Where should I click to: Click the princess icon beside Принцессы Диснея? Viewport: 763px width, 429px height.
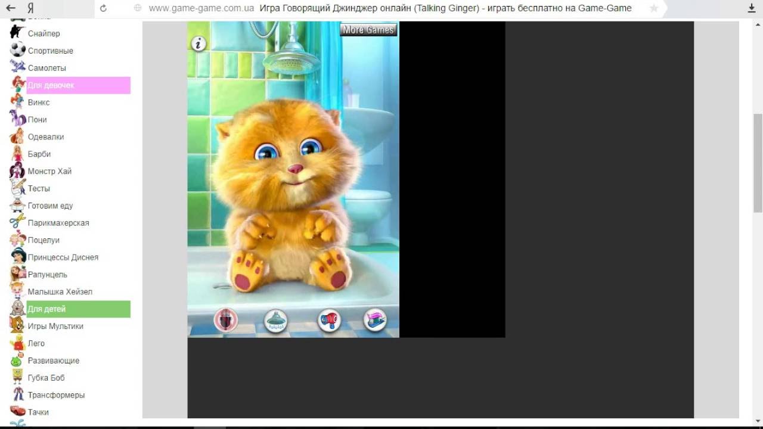[x=18, y=257]
